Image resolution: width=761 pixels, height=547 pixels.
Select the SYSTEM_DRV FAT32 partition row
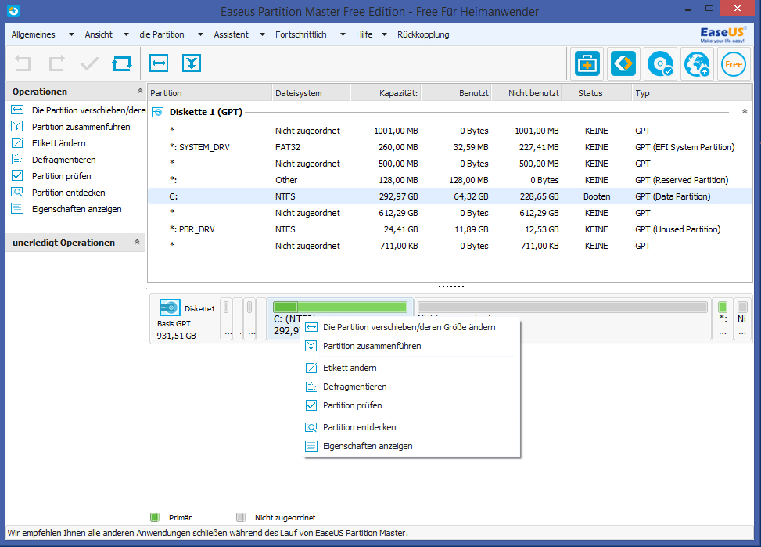point(450,147)
